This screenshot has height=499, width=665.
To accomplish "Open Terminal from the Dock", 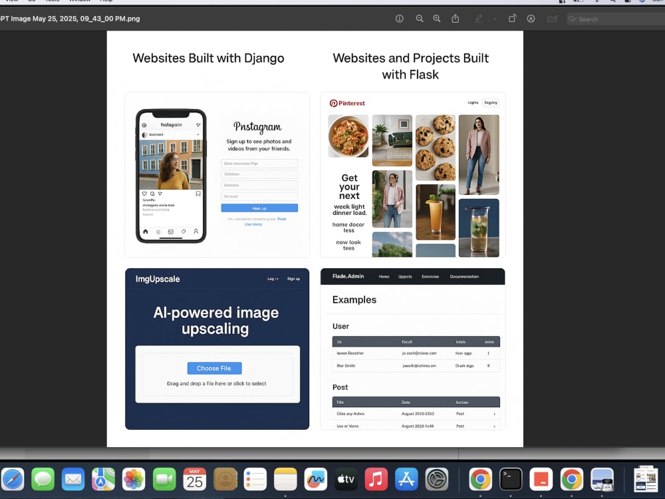I will click(511, 479).
